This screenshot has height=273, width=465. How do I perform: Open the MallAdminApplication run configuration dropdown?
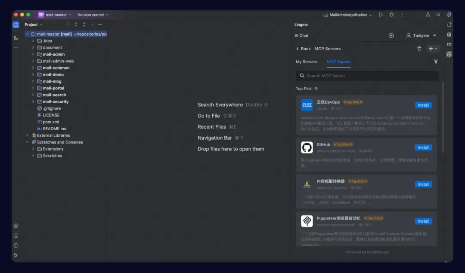(x=347, y=15)
